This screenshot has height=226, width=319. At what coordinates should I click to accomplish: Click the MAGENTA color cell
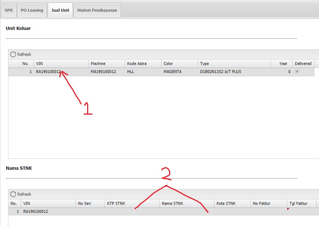(172, 72)
